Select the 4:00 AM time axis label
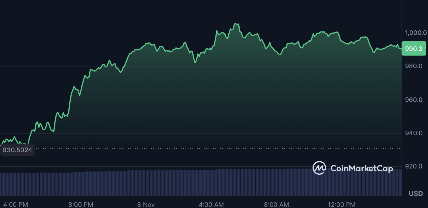The height and width of the screenshot is (208, 428). (211, 205)
